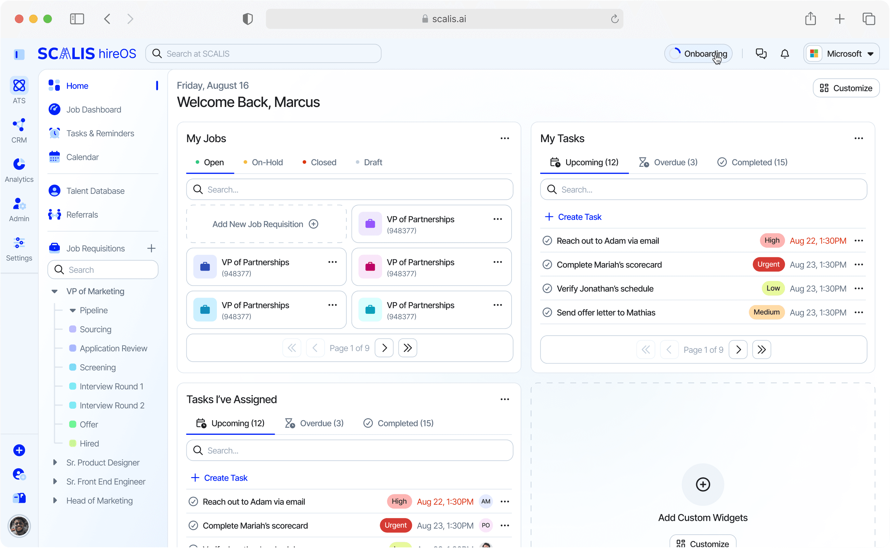Mark Complete Mariah's scorecard complete in My Tasks
The width and height of the screenshot is (890, 548).
547,265
